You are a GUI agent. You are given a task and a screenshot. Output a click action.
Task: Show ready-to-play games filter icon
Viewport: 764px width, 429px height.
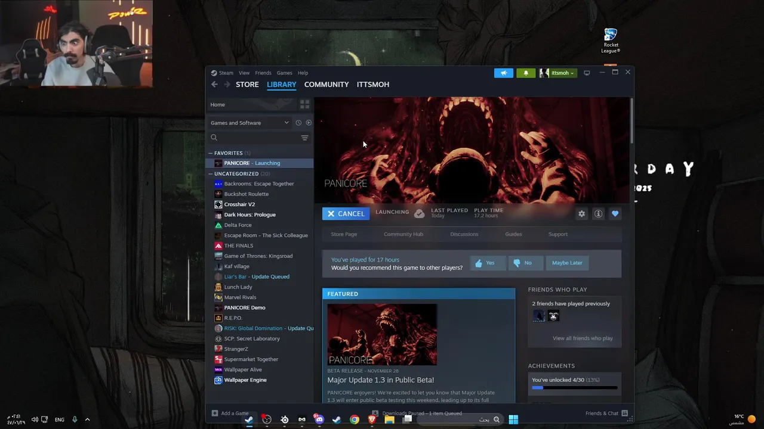point(309,123)
